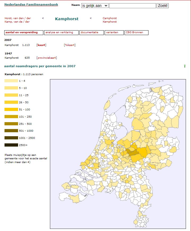Click the green up-arrow to page top
191x231 pixels.
(185, 66)
